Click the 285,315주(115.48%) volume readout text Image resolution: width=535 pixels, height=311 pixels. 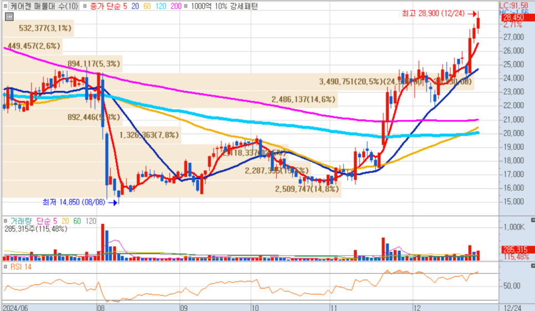[36, 229]
